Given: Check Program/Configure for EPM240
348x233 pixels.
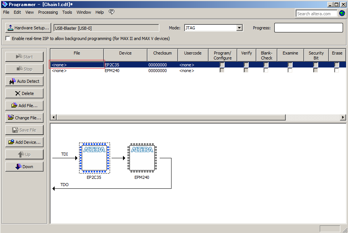Looking at the screenshot, I should [x=222, y=70].
